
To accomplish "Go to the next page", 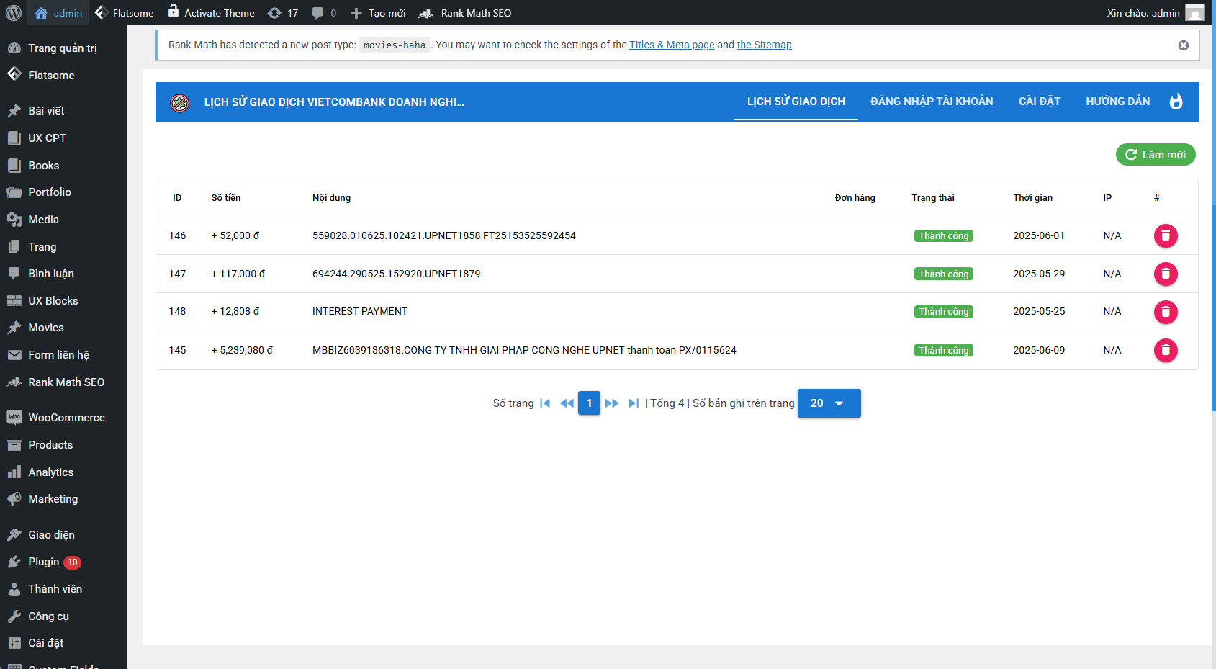I will (612, 403).
